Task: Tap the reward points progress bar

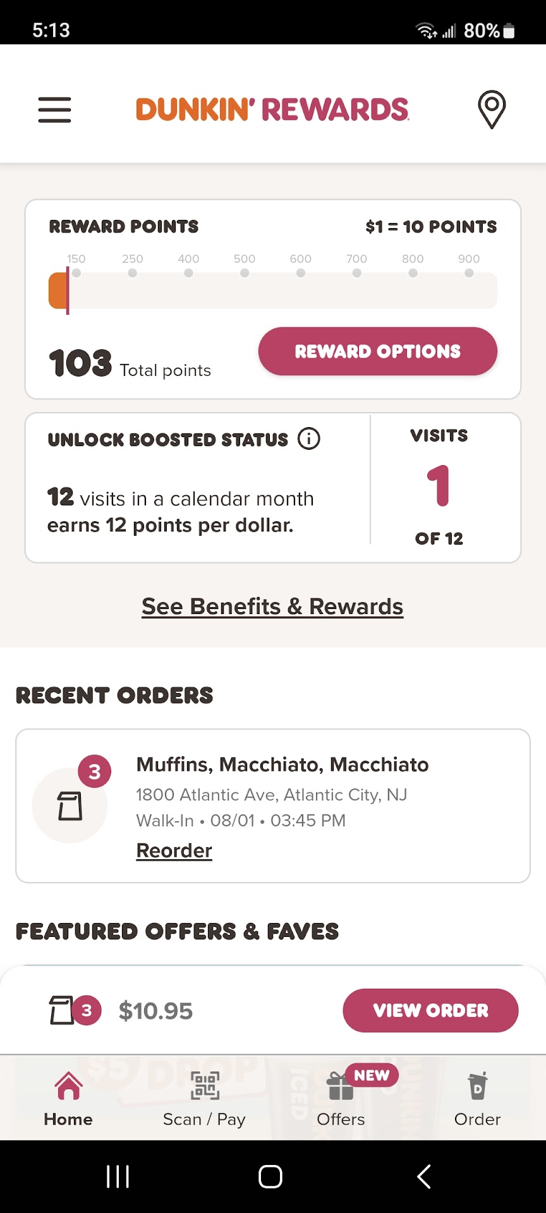Action: [x=273, y=291]
